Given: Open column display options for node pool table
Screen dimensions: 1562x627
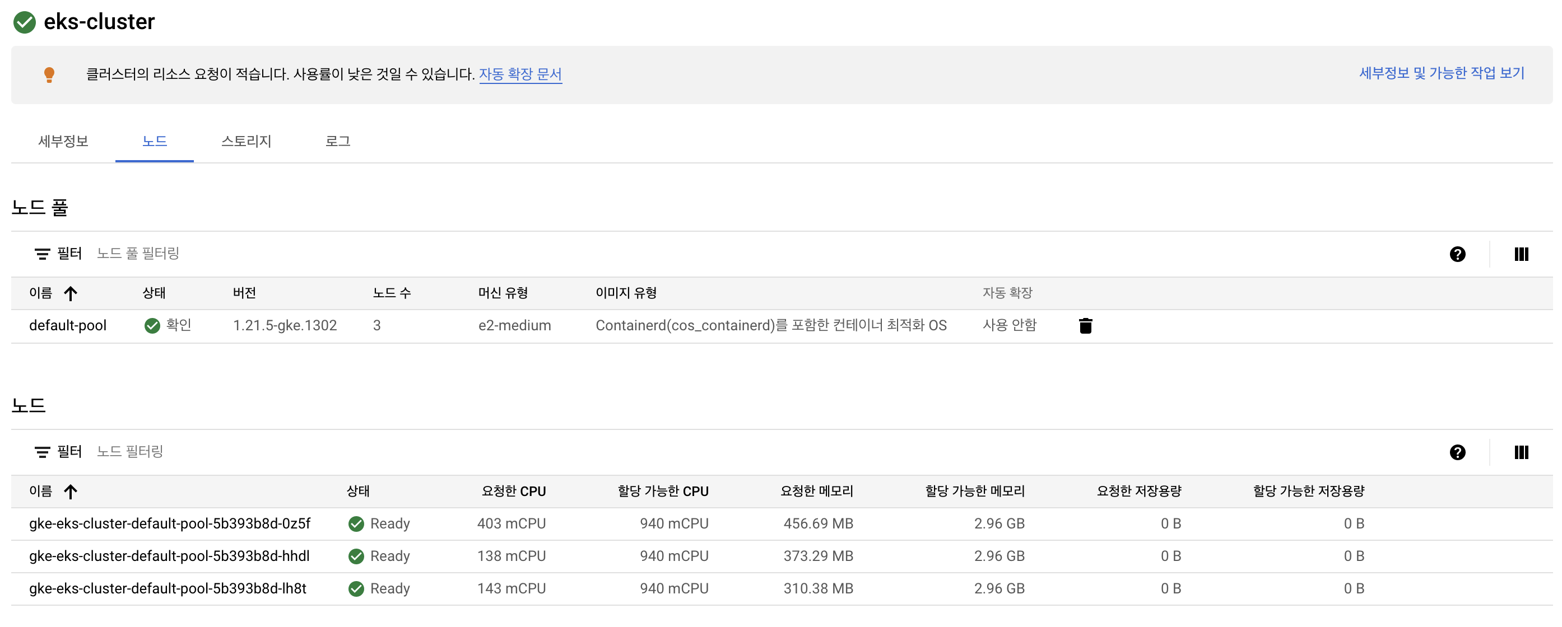Looking at the screenshot, I should pyautogui.click(x=1521, y=254).
